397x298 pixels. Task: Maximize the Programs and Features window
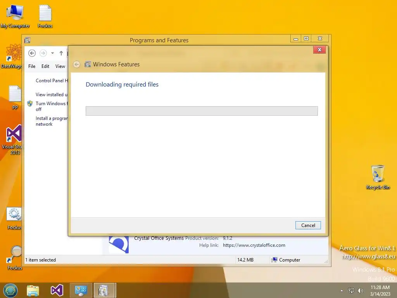[306, 38]
